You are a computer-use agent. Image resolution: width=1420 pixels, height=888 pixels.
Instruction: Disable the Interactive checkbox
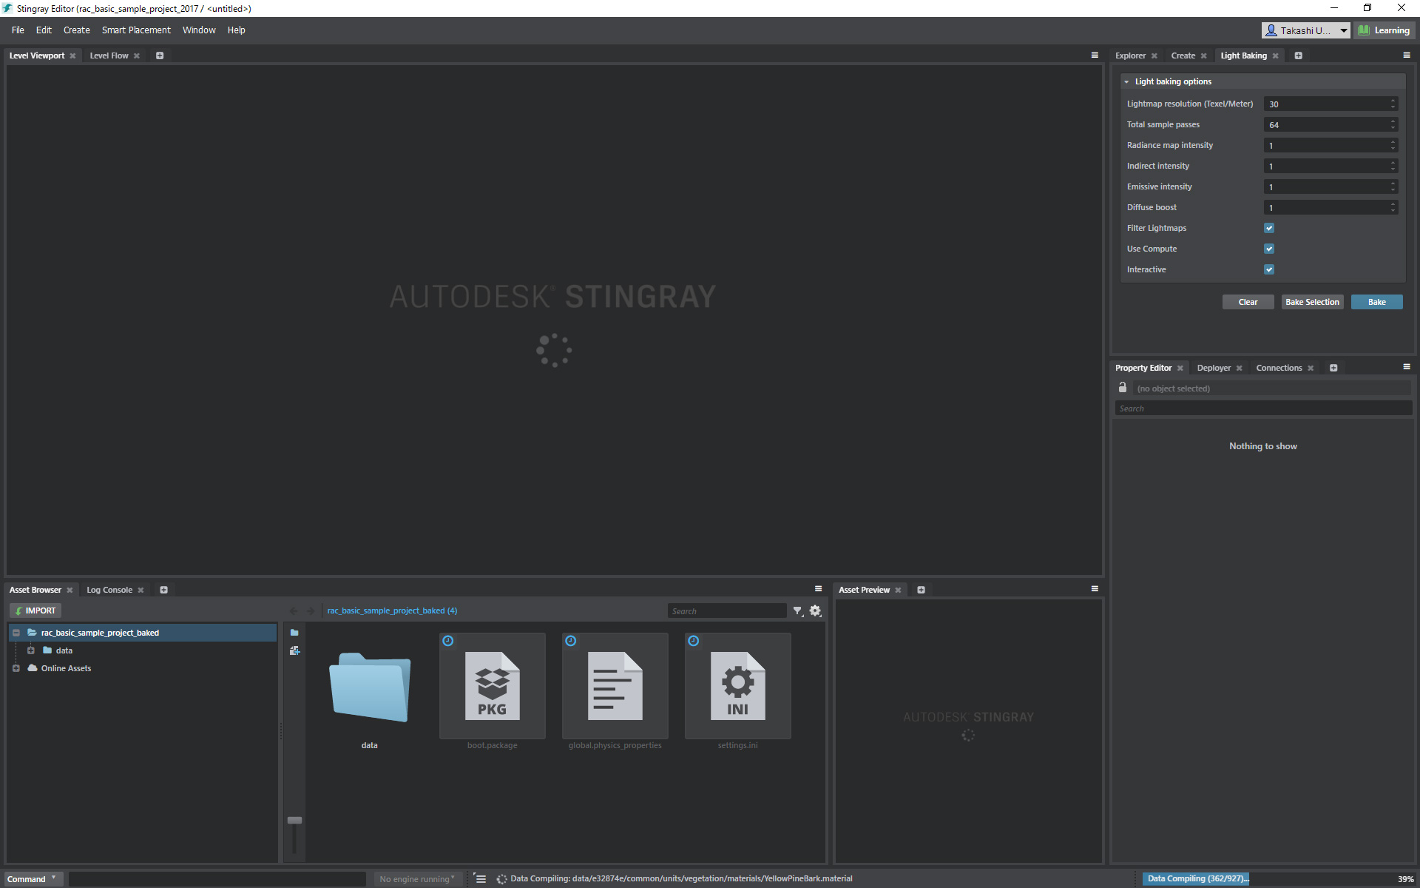point(1269,269)
